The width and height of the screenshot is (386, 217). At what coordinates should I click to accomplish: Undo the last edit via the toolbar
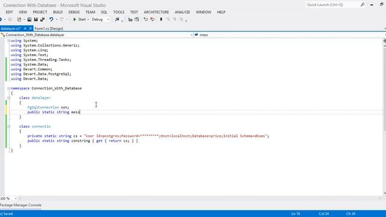pyautogui.click(x=51, y=19)
